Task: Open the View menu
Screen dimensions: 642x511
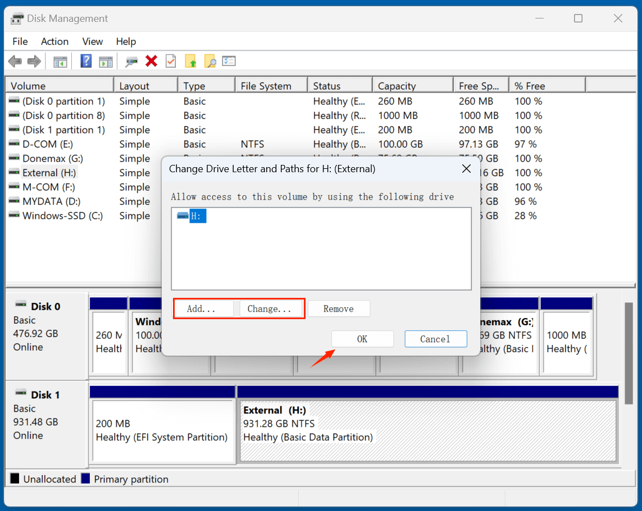Action: pyautogui.click(x=92, y=41)
